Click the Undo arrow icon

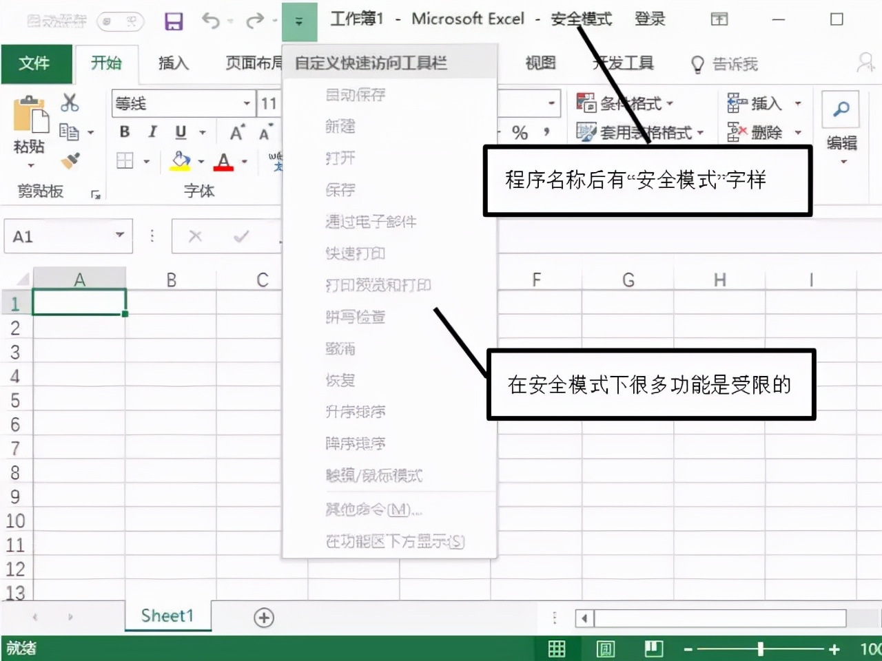[210, 21]
